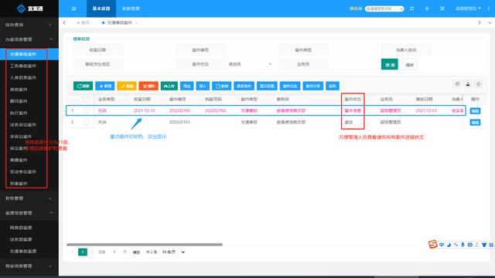Image resolution: width=495 pixels, height=278 pixels.
Task: Switch to the 首页 page tab
Action: click(x=84, y=22)
